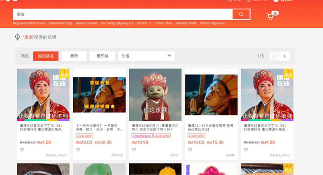Click the RM10.00 - RM15.00 price text

pyautogui.click(x=206, y=142)
